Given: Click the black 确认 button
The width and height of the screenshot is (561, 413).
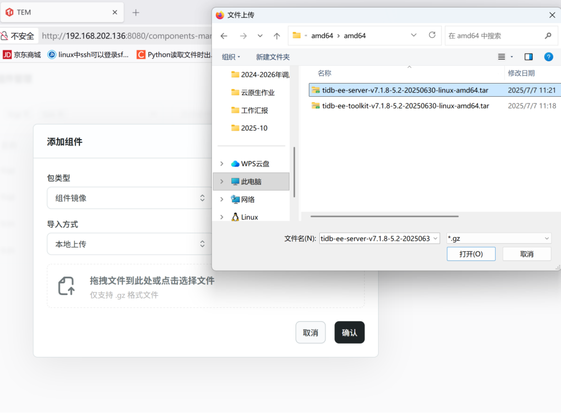Looking at the screenshot, I should tap(349, 333).
